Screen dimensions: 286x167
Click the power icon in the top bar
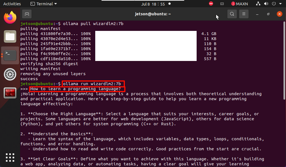274,4
